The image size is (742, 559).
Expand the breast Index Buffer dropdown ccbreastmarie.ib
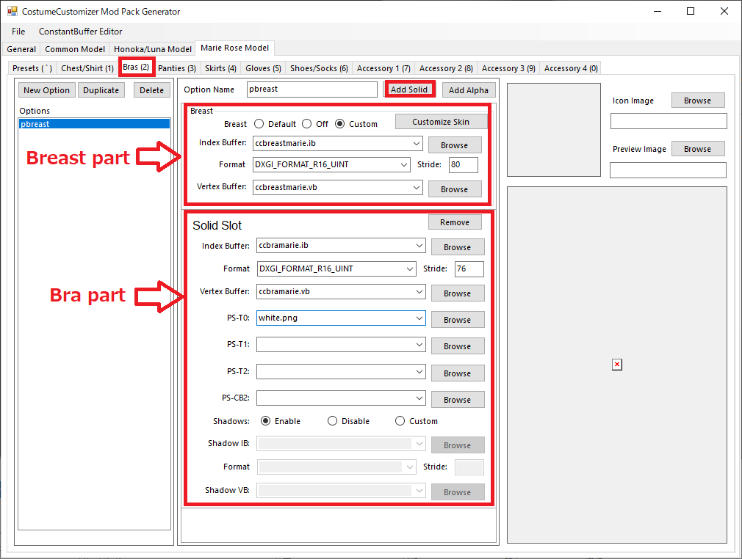coord(416,143)
